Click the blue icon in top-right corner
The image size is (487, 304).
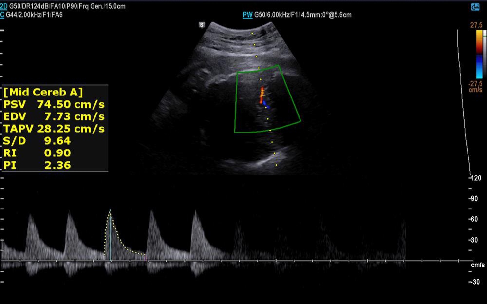click(475, 6)
